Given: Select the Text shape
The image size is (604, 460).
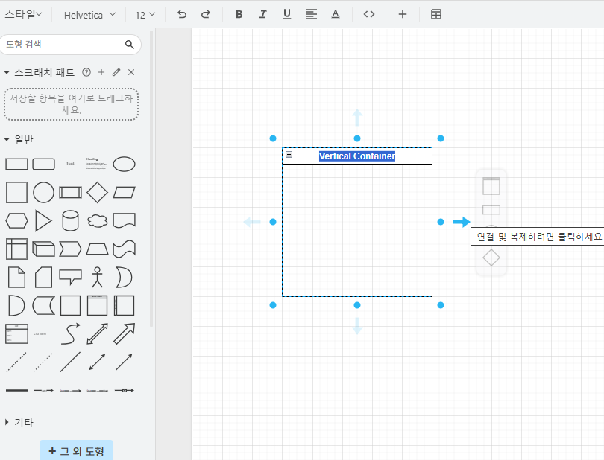Looking at the screenshot, I should point(70,164).
